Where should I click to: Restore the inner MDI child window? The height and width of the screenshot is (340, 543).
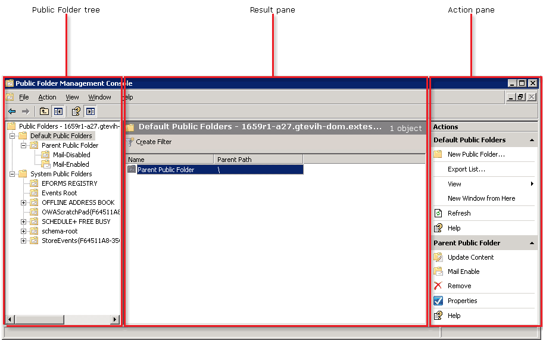[521, 97]
